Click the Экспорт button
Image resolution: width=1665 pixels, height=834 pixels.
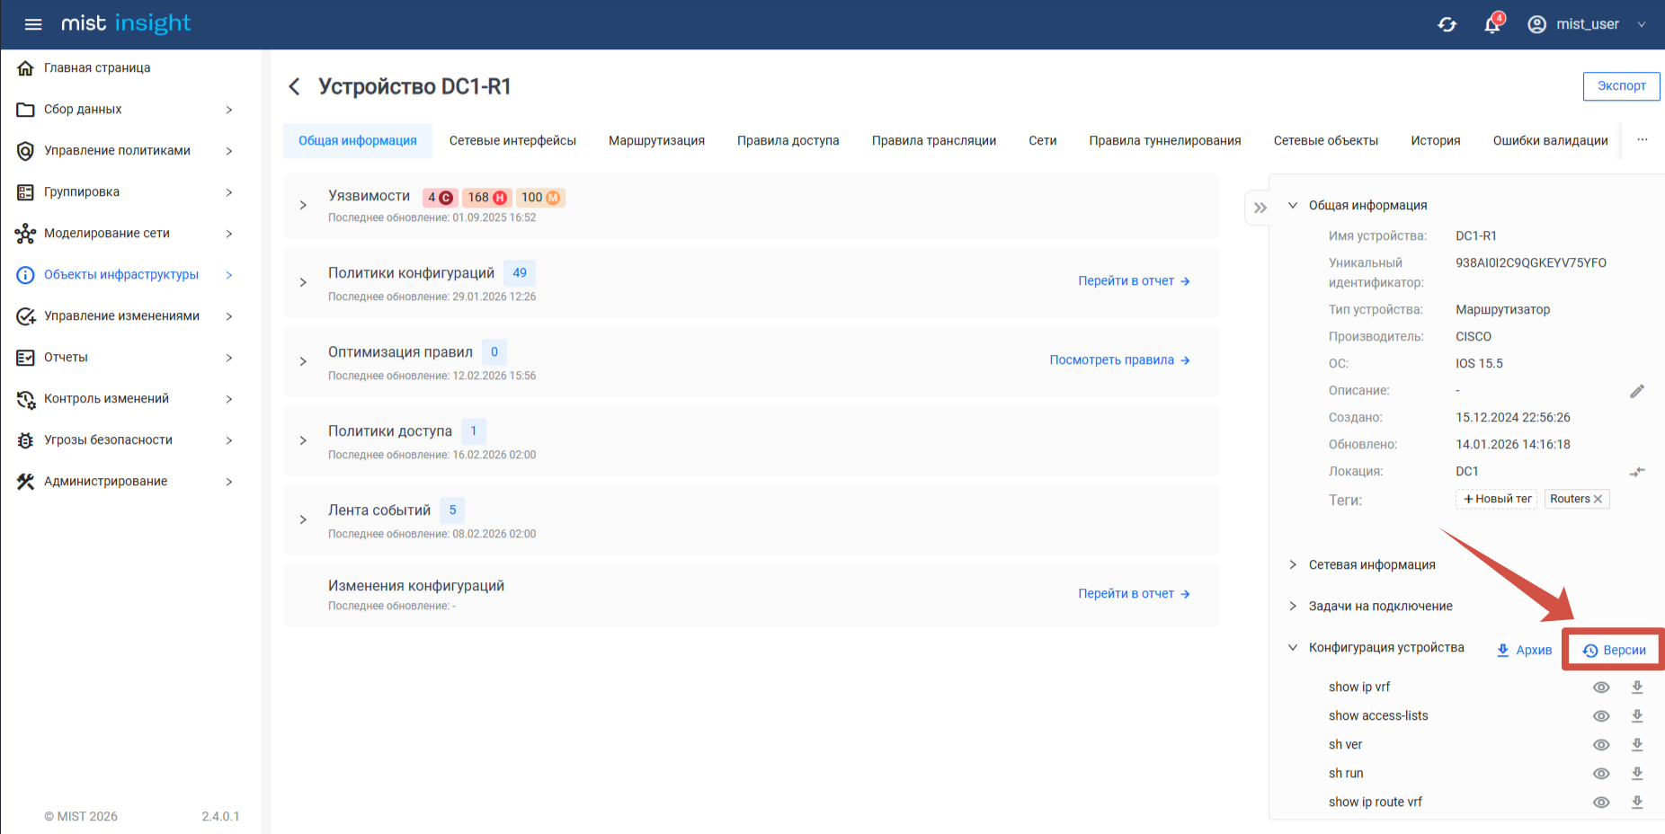point(1622,86)
